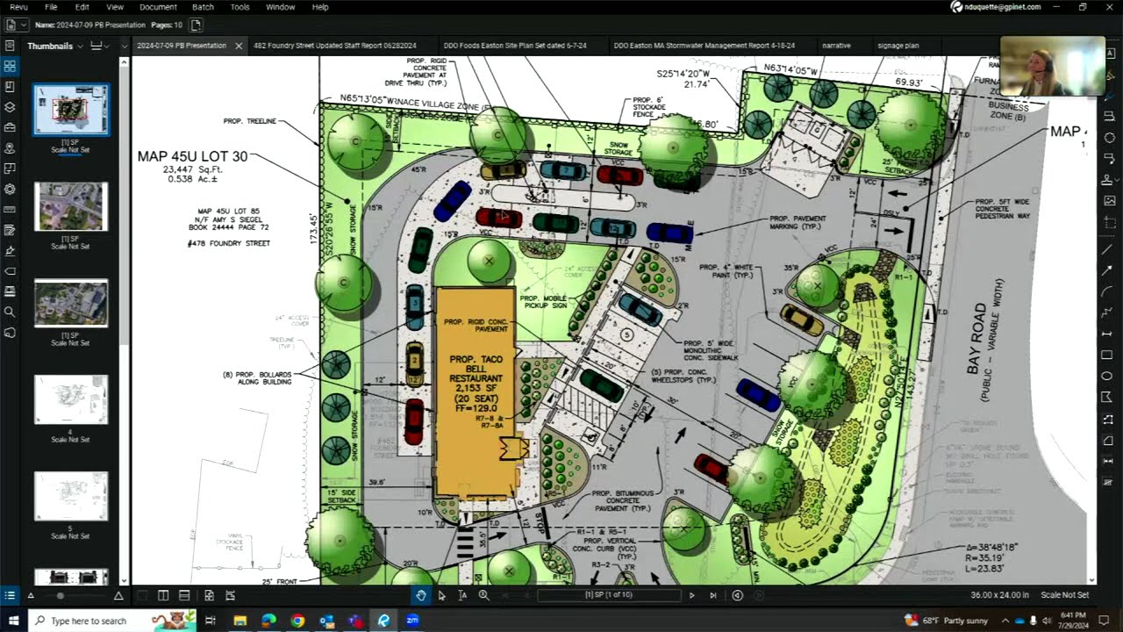Open the Bookmarks panel icon in left sidebar
Image resolution: width=1123 pixels, height=632 pixels.
pos(10,87)
